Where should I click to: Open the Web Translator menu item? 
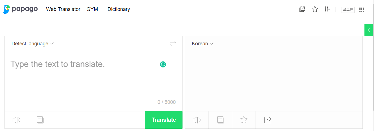coord(63,9)
